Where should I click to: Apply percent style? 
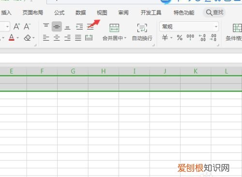(180, 38)
